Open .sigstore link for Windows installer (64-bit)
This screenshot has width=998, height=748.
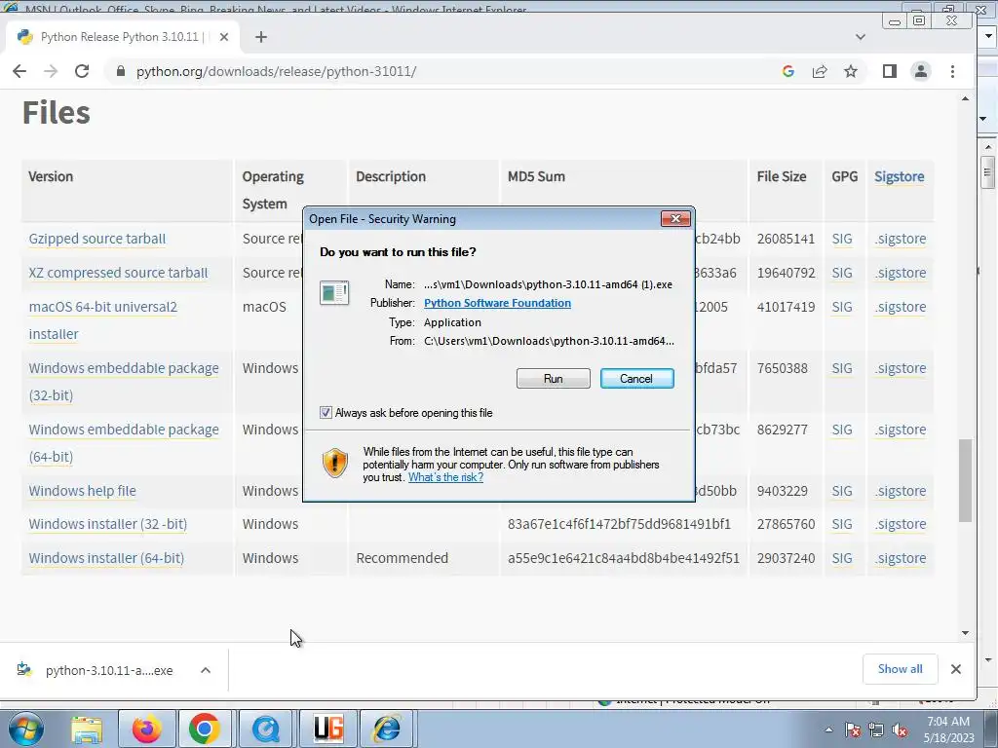coord(900,558)
